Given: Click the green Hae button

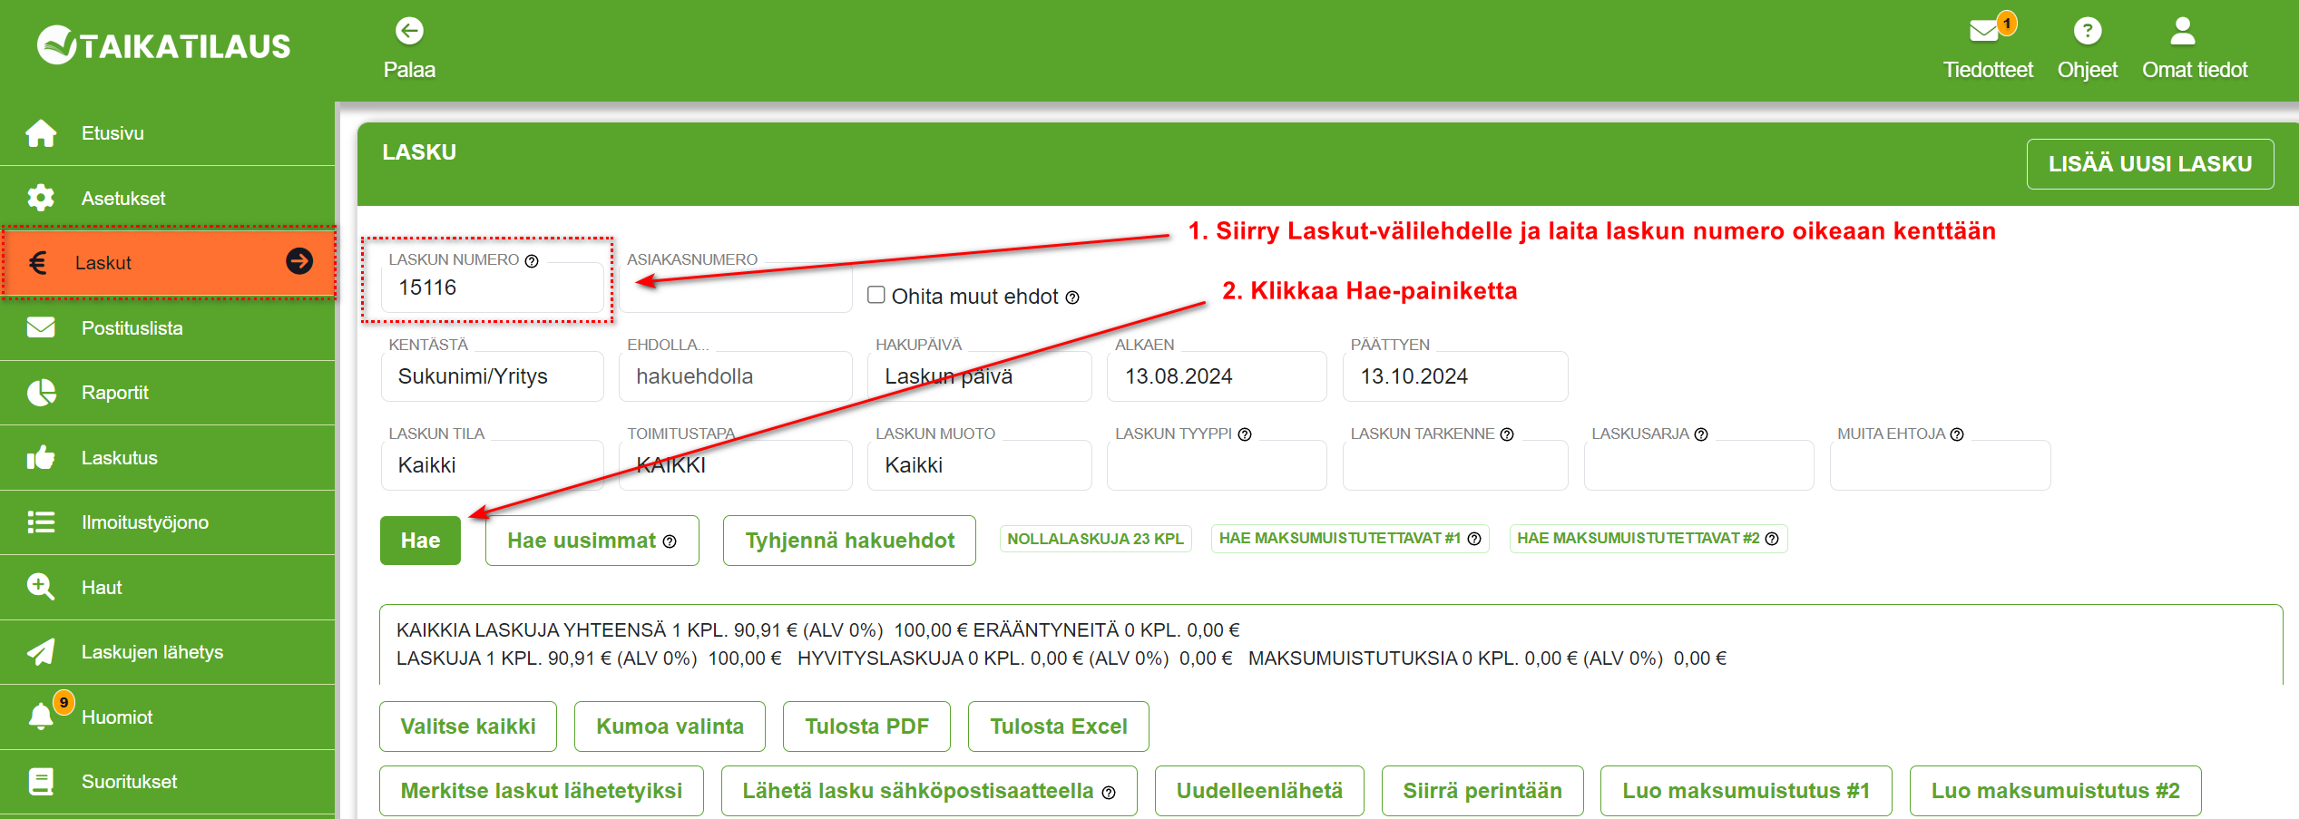Looking at the screenshot, I should (x=420, y=541).
